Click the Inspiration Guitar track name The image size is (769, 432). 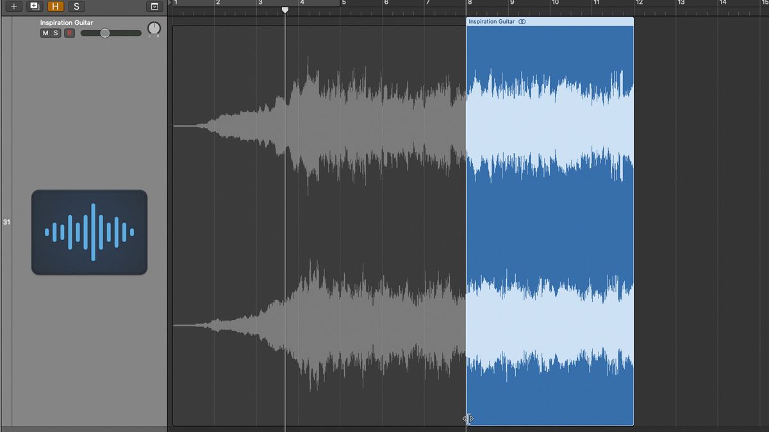coord(66,22)
